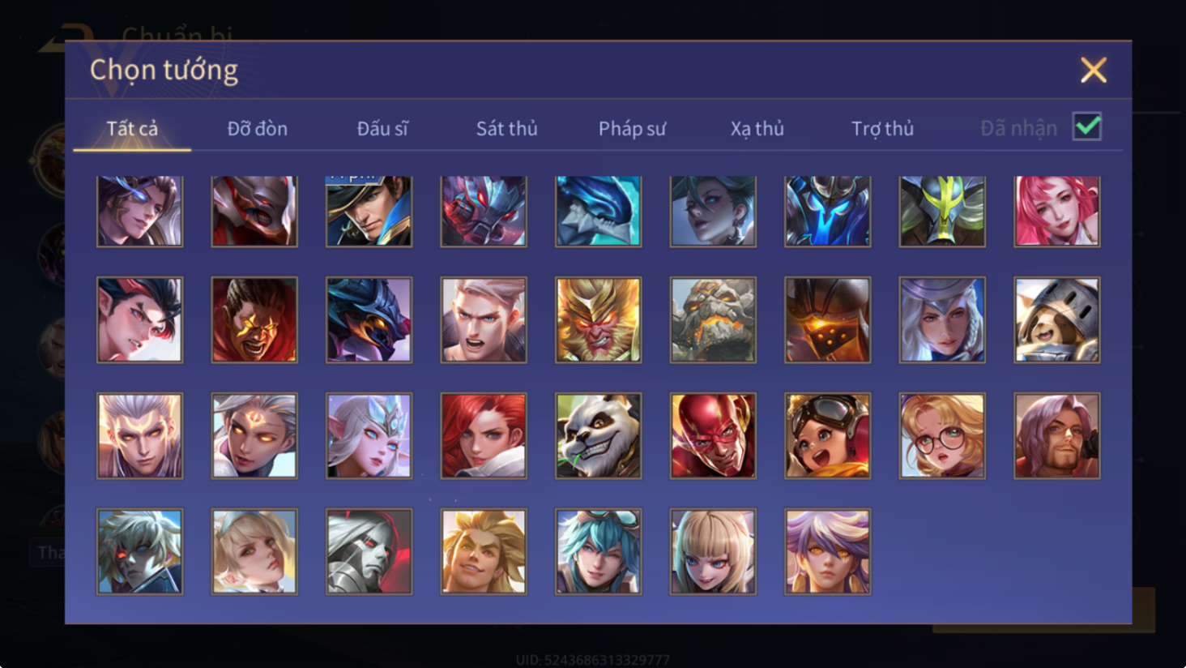This screenshot has width=1186, height=668.
Task: Toggle the Đã nhận checkbox
Action: (x=1086, y=126)
